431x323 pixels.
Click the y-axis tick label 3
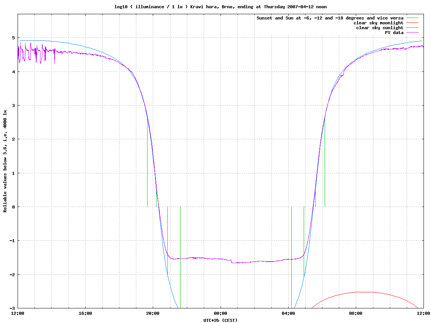tap(13, 106)
